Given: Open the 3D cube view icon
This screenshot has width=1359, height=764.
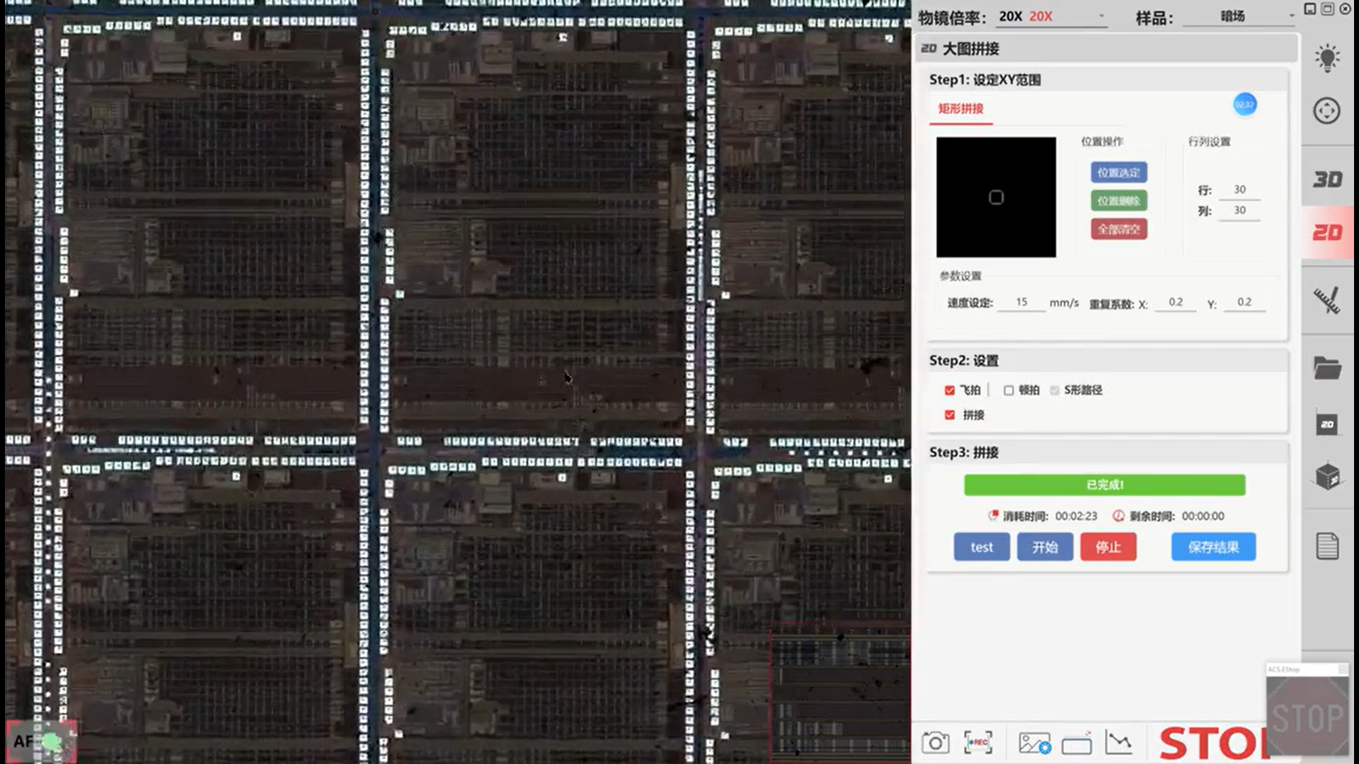Looking at the screenshot, I should pos(1327,477).
